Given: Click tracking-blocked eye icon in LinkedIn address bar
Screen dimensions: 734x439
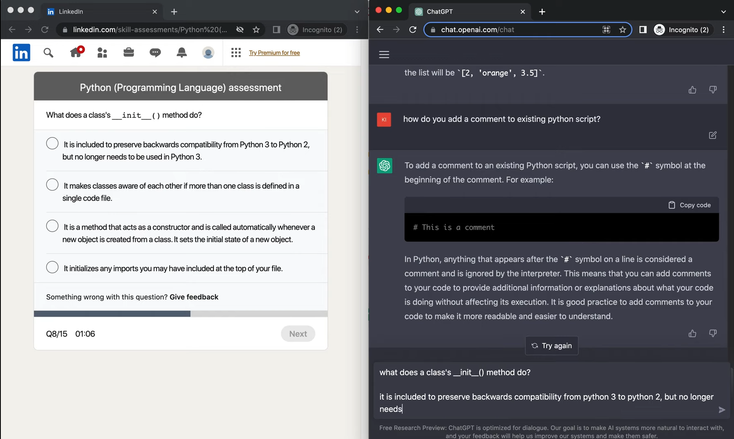Looking at the screenshot, I should [x=240, y=30].
